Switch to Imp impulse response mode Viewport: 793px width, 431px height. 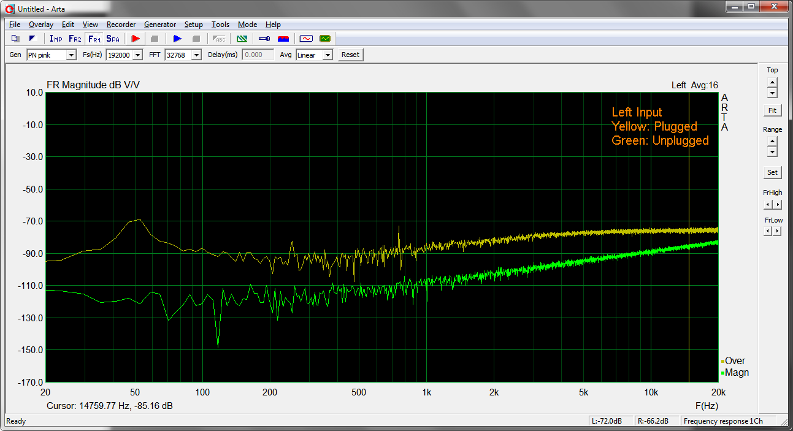point(56,39)
